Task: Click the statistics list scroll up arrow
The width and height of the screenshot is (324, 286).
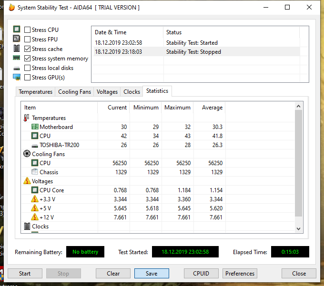Action: click(298, 106)
